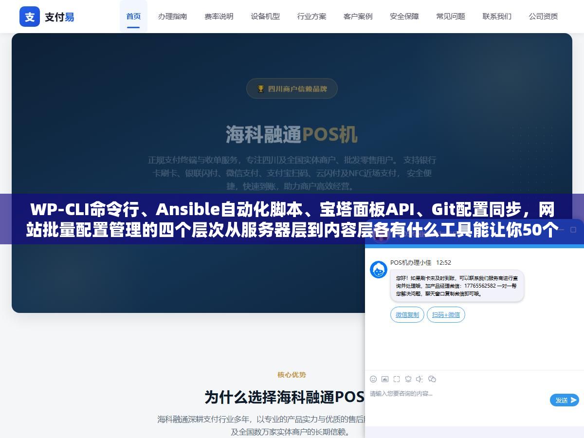584x438 pixels.
Task: Click the screenshot capture icon in chat
Action: click(x=397, y=379)
